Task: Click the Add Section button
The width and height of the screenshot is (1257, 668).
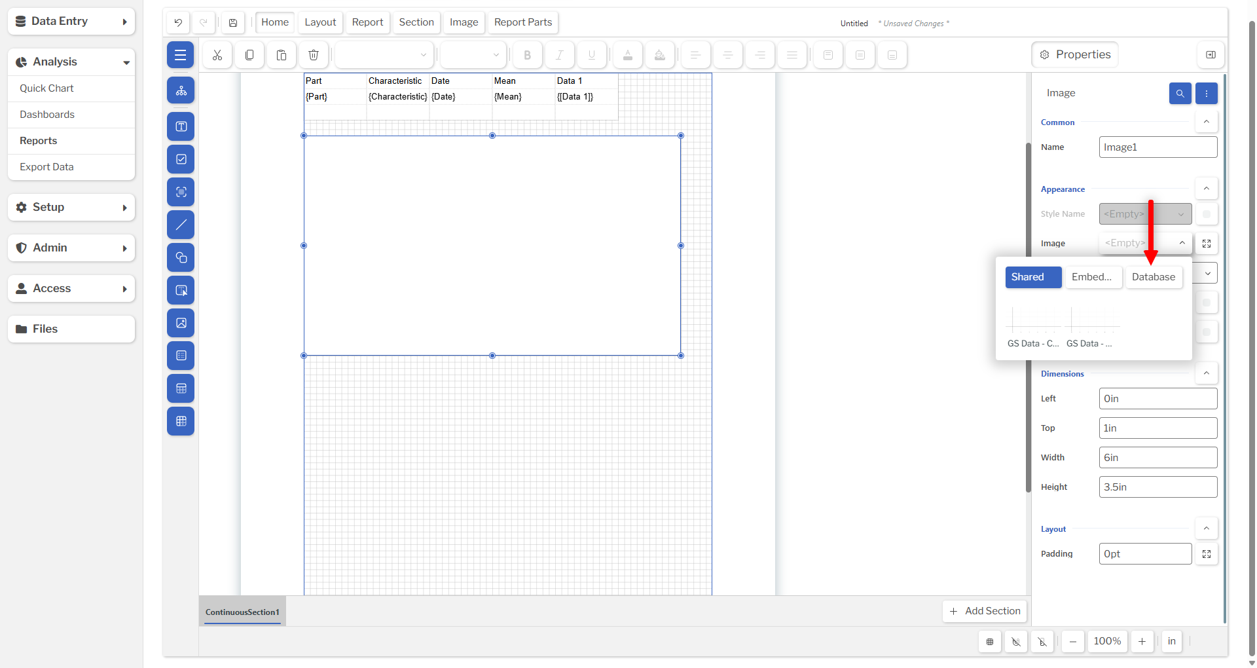Action: [x=985, y=611]
